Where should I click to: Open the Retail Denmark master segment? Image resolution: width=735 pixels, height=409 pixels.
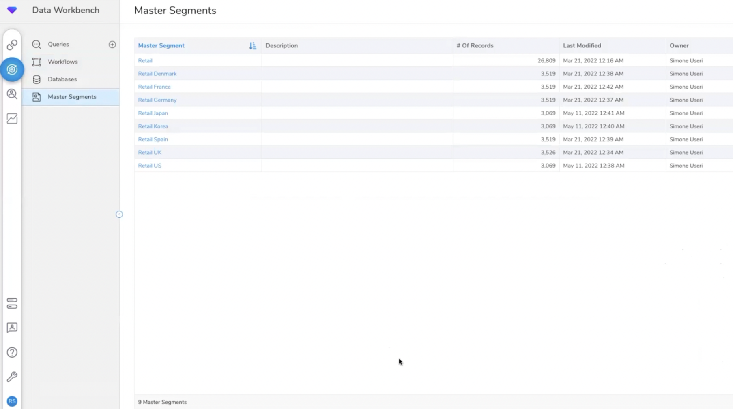click(x=157, y=74)
